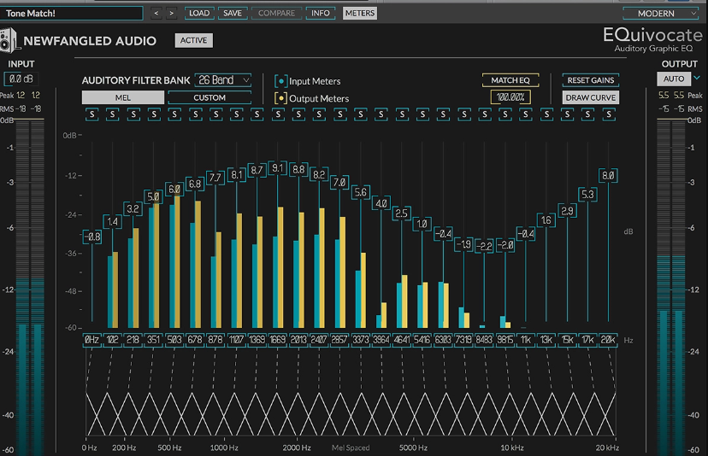This screenshot has width=708, height=456.
Task: Click the 5.3 gain handle at 17k
Action: 588,195
